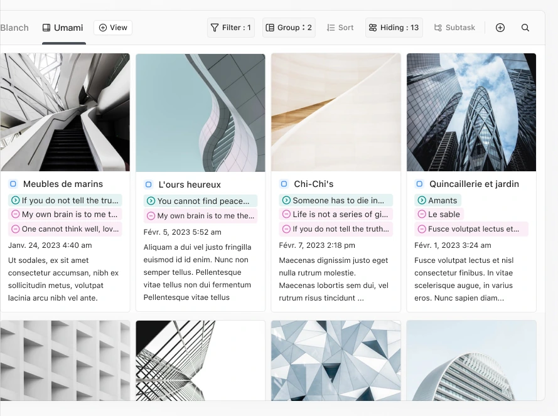Select the pink 'Le sable' tag
558x416 pixels.
click(439, 214)
